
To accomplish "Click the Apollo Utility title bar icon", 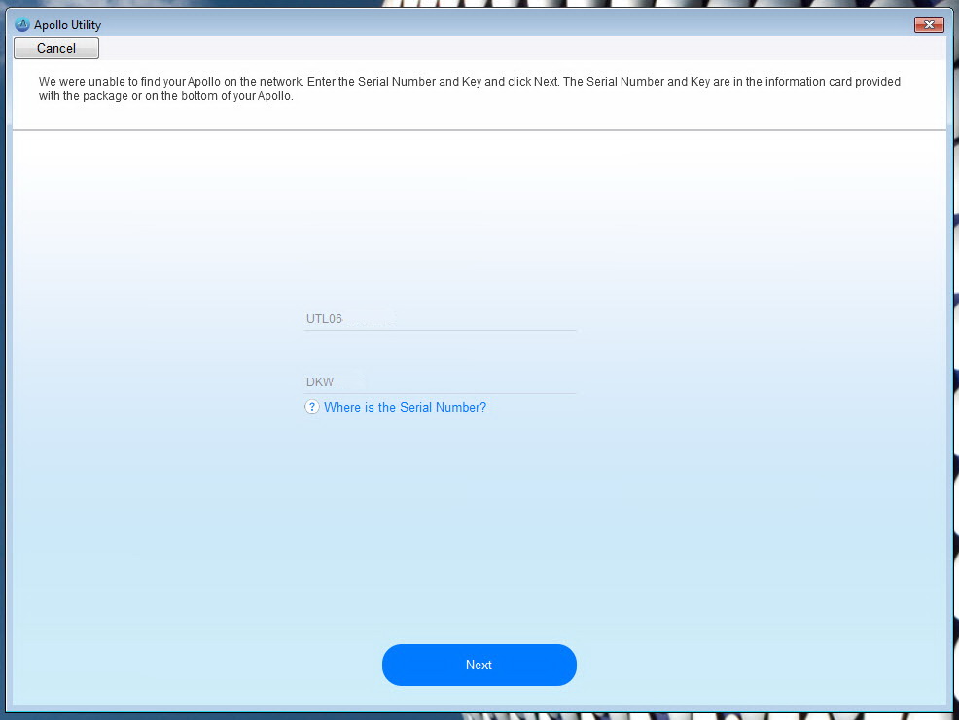I will [22, 25].
